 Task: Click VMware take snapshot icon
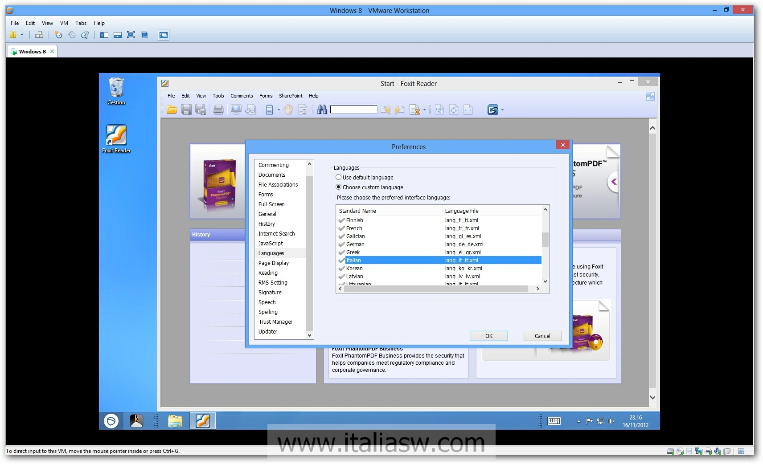pos(58,35)
